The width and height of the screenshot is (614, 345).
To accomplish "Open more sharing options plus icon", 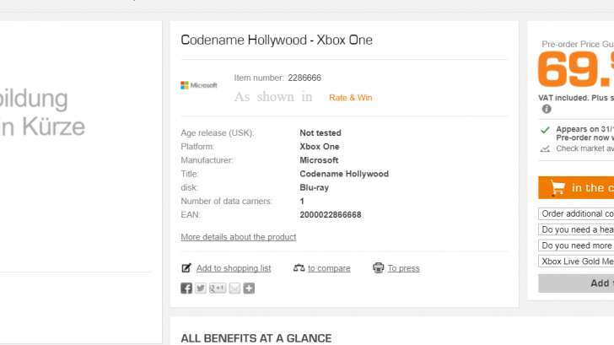I will [249, 288].
